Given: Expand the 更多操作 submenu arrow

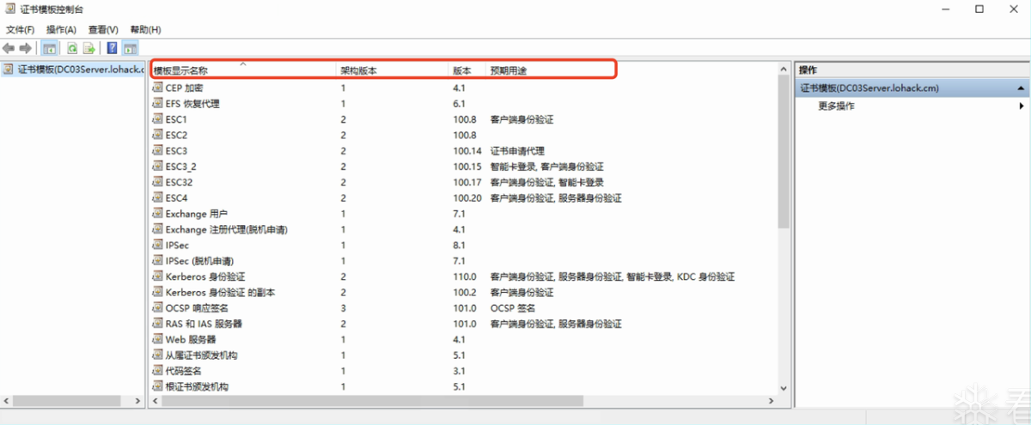Looking at the screenshot, I should [x=1022, y=106].
